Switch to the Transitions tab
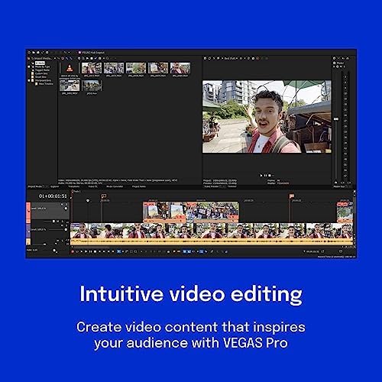 click(73, 186)
